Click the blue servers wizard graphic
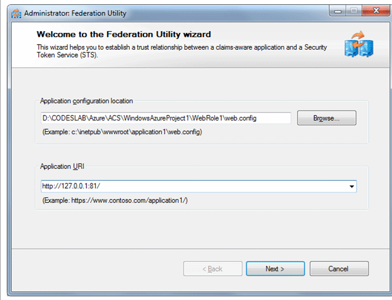 [358, 44]
